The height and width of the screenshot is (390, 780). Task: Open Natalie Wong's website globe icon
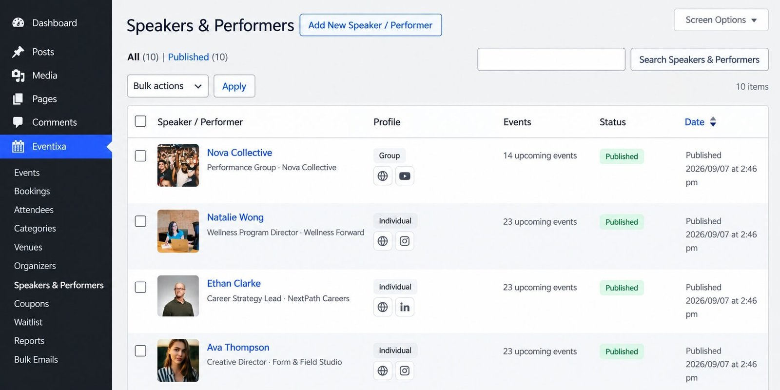[383, 241]
